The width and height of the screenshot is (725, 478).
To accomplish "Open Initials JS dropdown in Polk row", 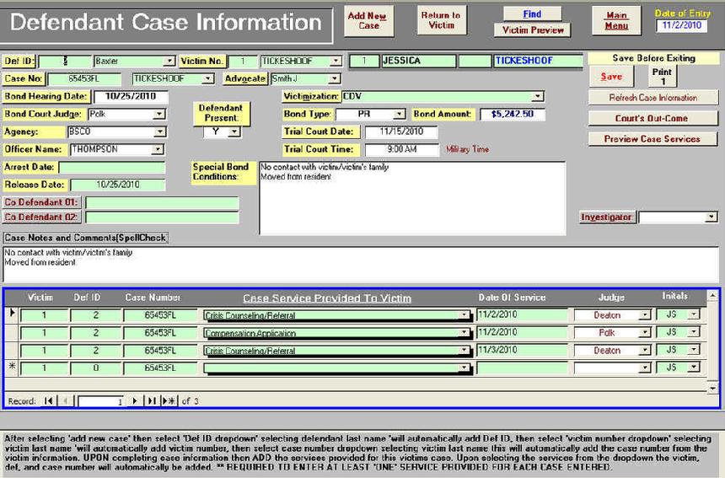I will click(x=694, y=332).
